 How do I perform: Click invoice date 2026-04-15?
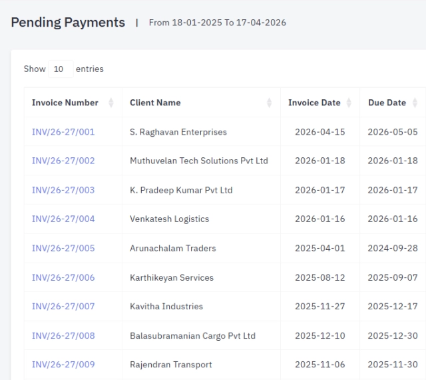coord(320,132)
